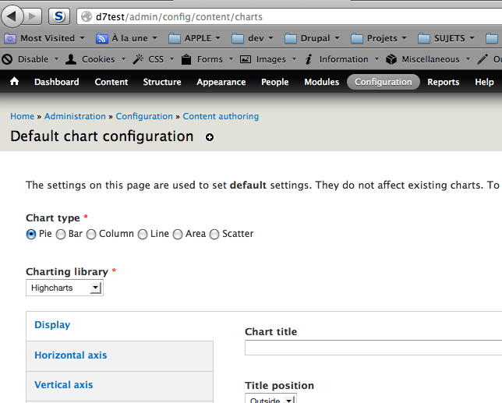Expand the Cookies menu dropdown arrow

coord(123,59)
